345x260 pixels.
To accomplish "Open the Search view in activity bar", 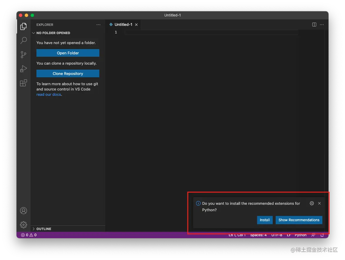I will point(23,40).
